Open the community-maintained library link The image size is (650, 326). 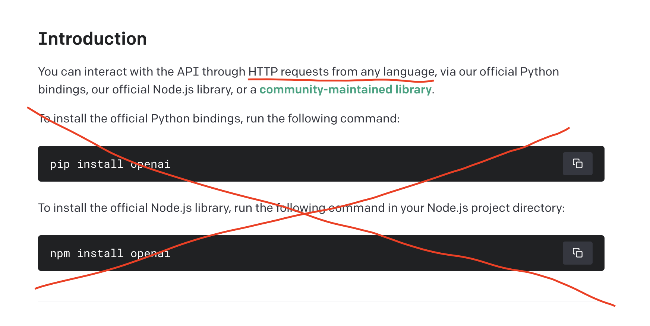(x=345, y=90)
